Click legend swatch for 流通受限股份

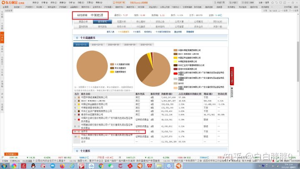coord(112,72)
